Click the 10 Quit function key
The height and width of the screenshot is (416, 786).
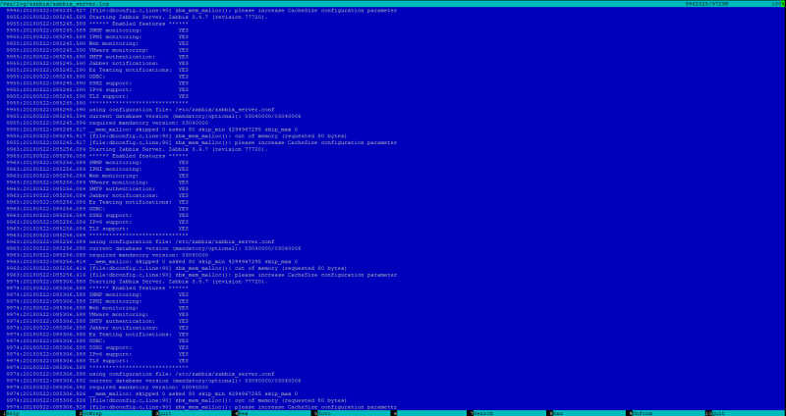tap(718, 413)
